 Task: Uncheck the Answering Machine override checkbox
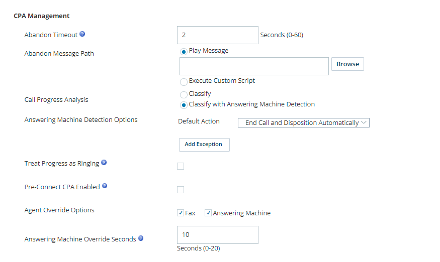(x=208, y=213)
